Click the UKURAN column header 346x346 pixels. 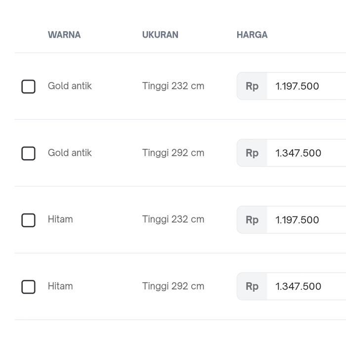(160, 35)
